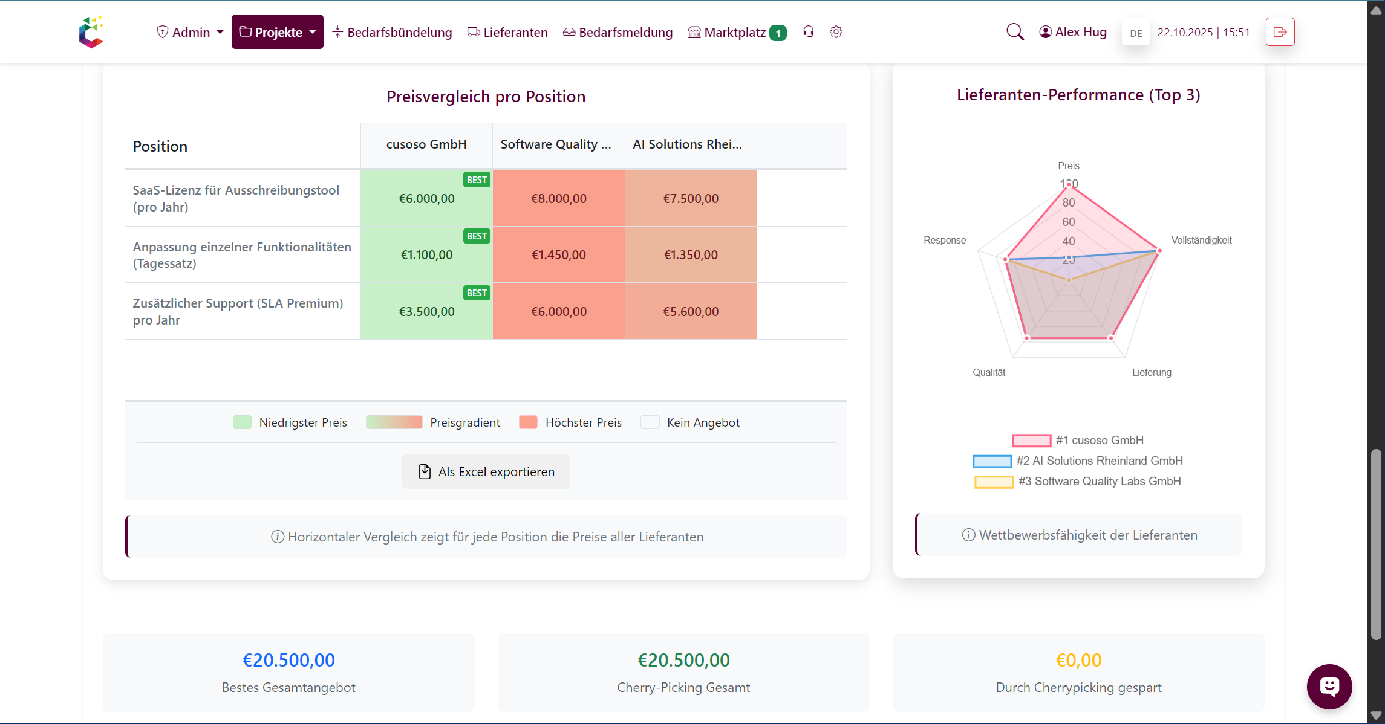Click the Alex Hug user icon
This screenshot has height=724, width=1385.
coord(1044,31)
